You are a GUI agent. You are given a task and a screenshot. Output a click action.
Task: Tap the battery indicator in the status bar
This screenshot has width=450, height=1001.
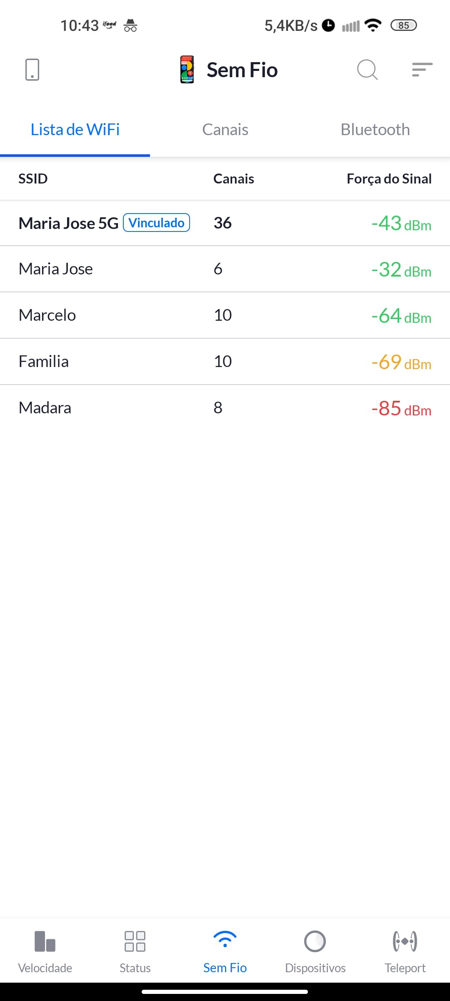tap(403, 25)
